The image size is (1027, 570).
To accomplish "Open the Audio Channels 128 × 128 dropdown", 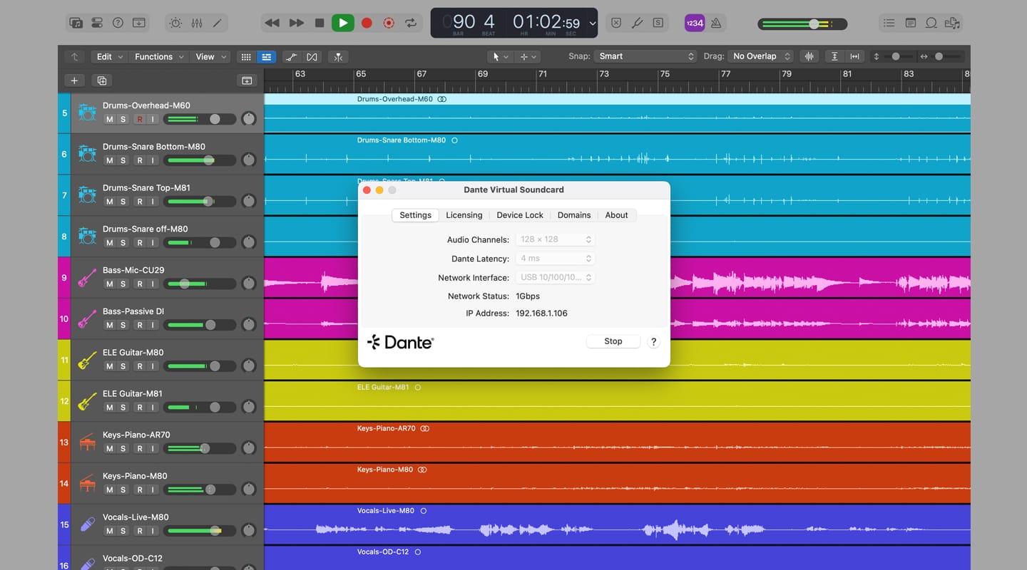I will pos(555,239).
